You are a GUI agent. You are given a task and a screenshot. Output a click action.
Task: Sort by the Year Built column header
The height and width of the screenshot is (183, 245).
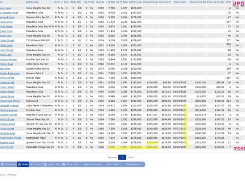100,2
